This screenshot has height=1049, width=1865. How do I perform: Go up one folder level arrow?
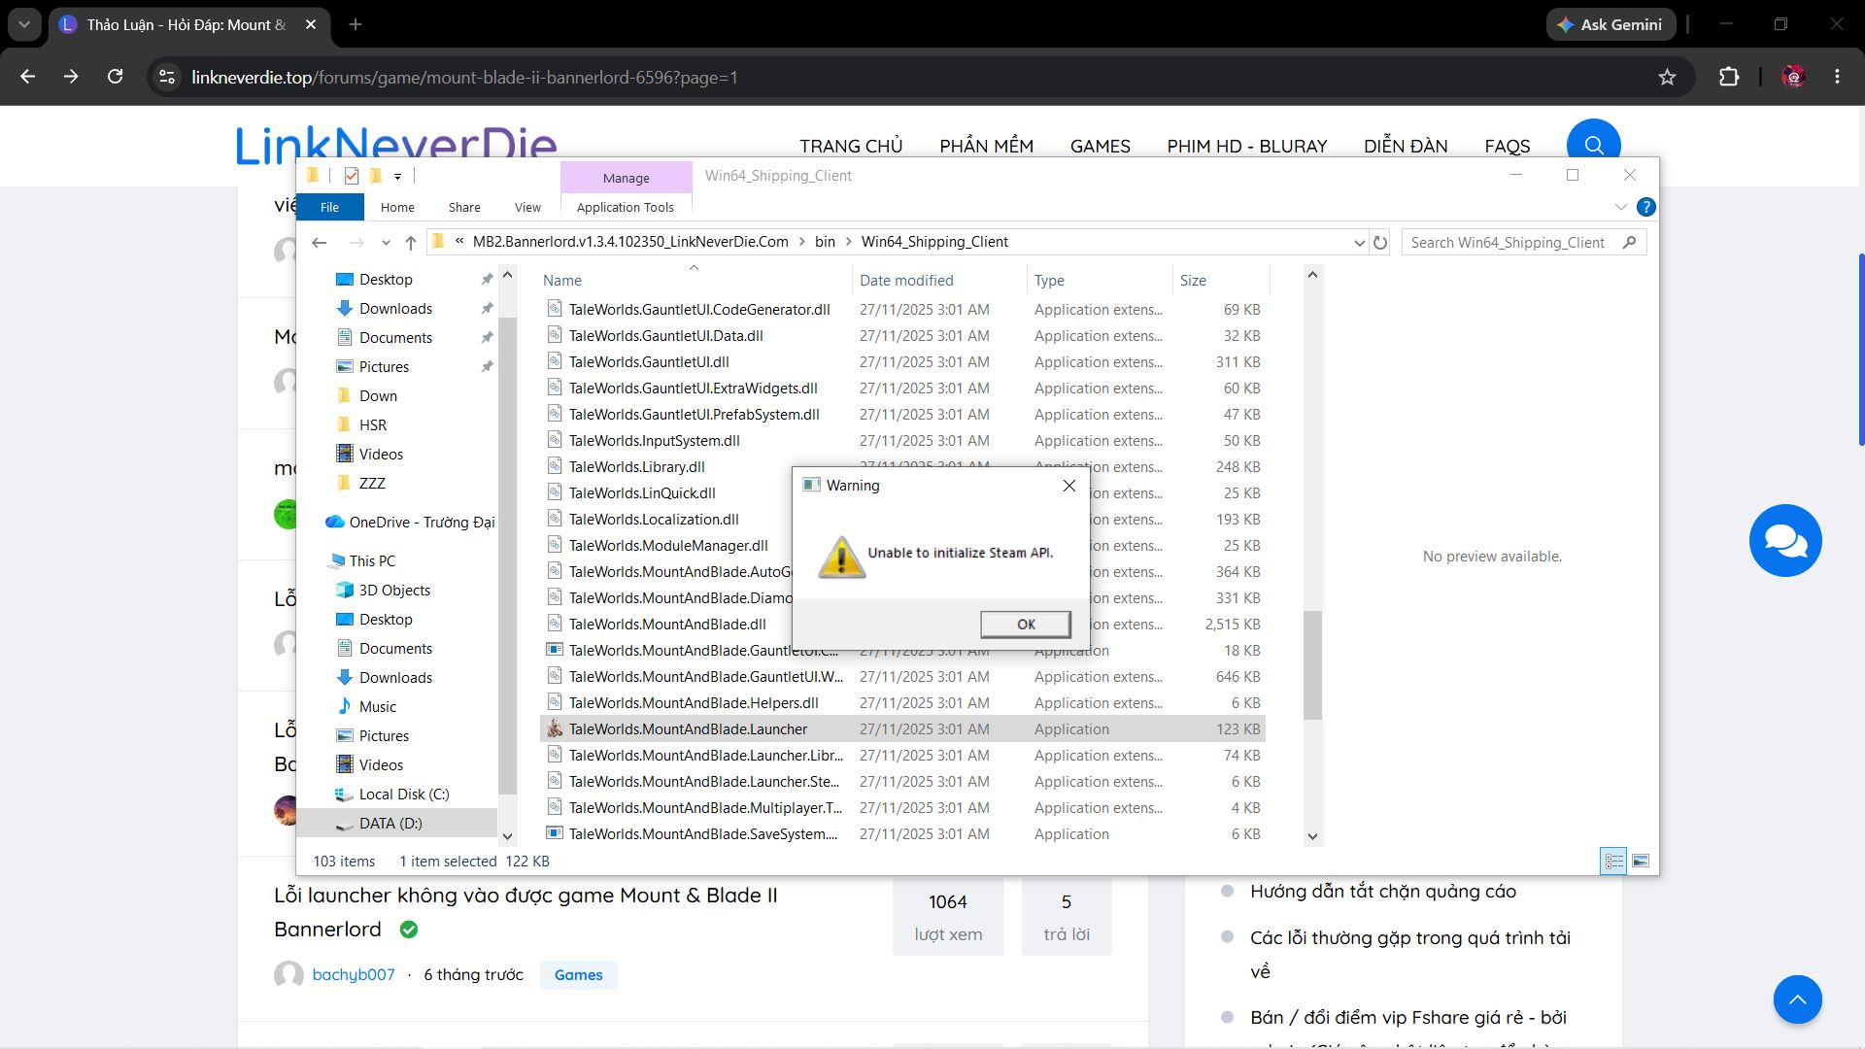point(411,243)
